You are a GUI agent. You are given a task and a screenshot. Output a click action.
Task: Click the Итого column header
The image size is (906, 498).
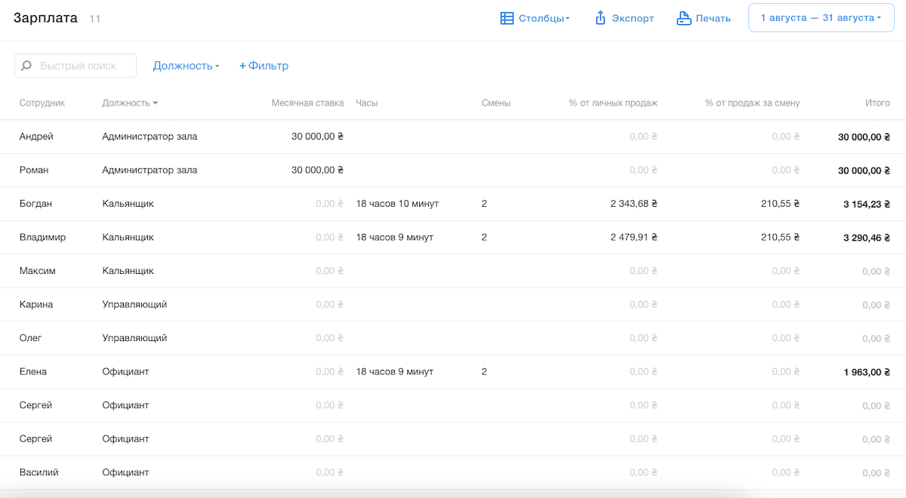tap(877, 103)
